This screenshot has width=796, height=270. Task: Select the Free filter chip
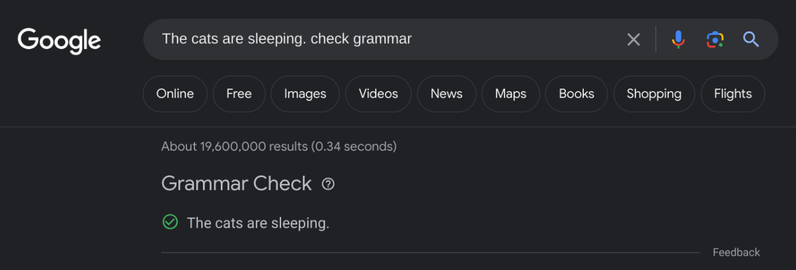pyautogui.click(x=239, y=94)
